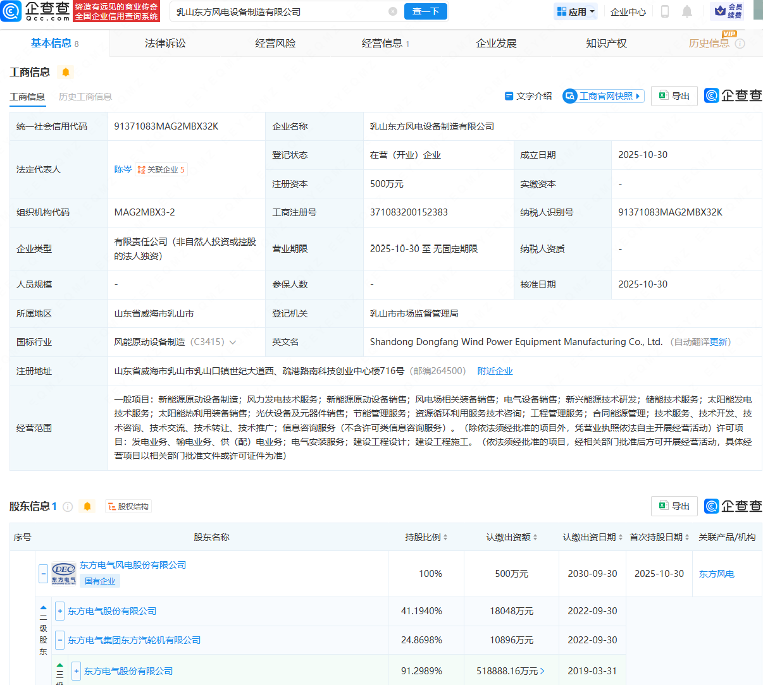
Task: Collapse the 东方电气风电股份有限公司 shareholder row
Action: click(x=43, y=573)
